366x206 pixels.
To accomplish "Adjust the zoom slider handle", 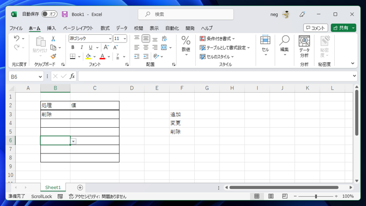I will [x=316, y=196].
